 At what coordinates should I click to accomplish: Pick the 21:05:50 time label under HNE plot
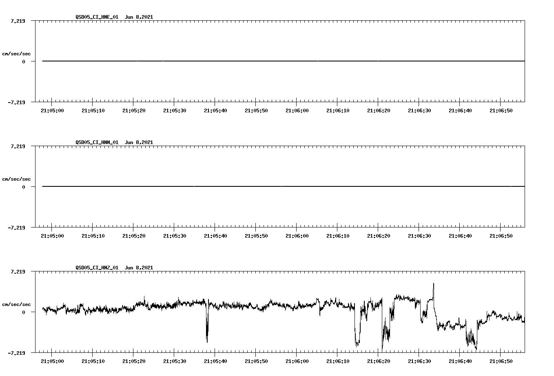(256, 110)
